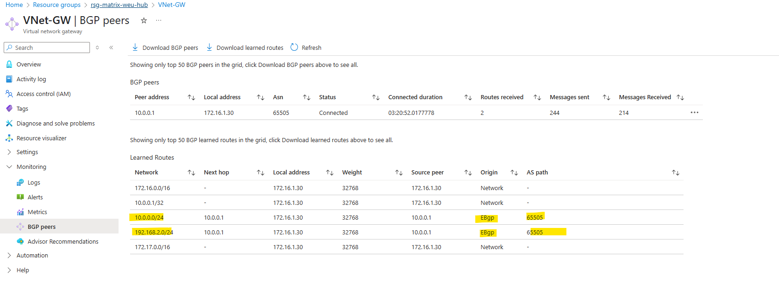Open the Overview menu item

pos(29,64)
